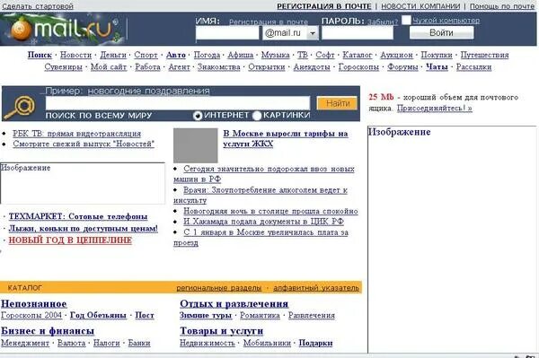This screenshot has width=539, height=358.
Task: Focus the ПАРОЛЬ password field
Action: point(358,33)
